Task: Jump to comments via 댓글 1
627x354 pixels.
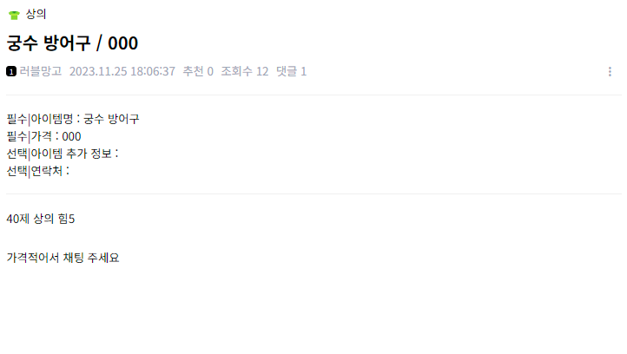Action: point(291,71)
